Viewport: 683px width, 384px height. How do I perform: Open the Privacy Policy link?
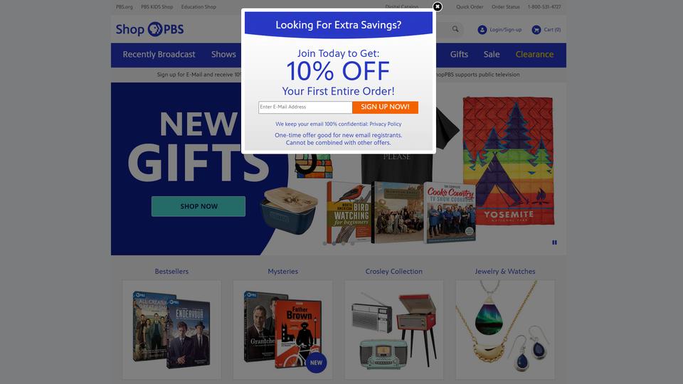386,124
